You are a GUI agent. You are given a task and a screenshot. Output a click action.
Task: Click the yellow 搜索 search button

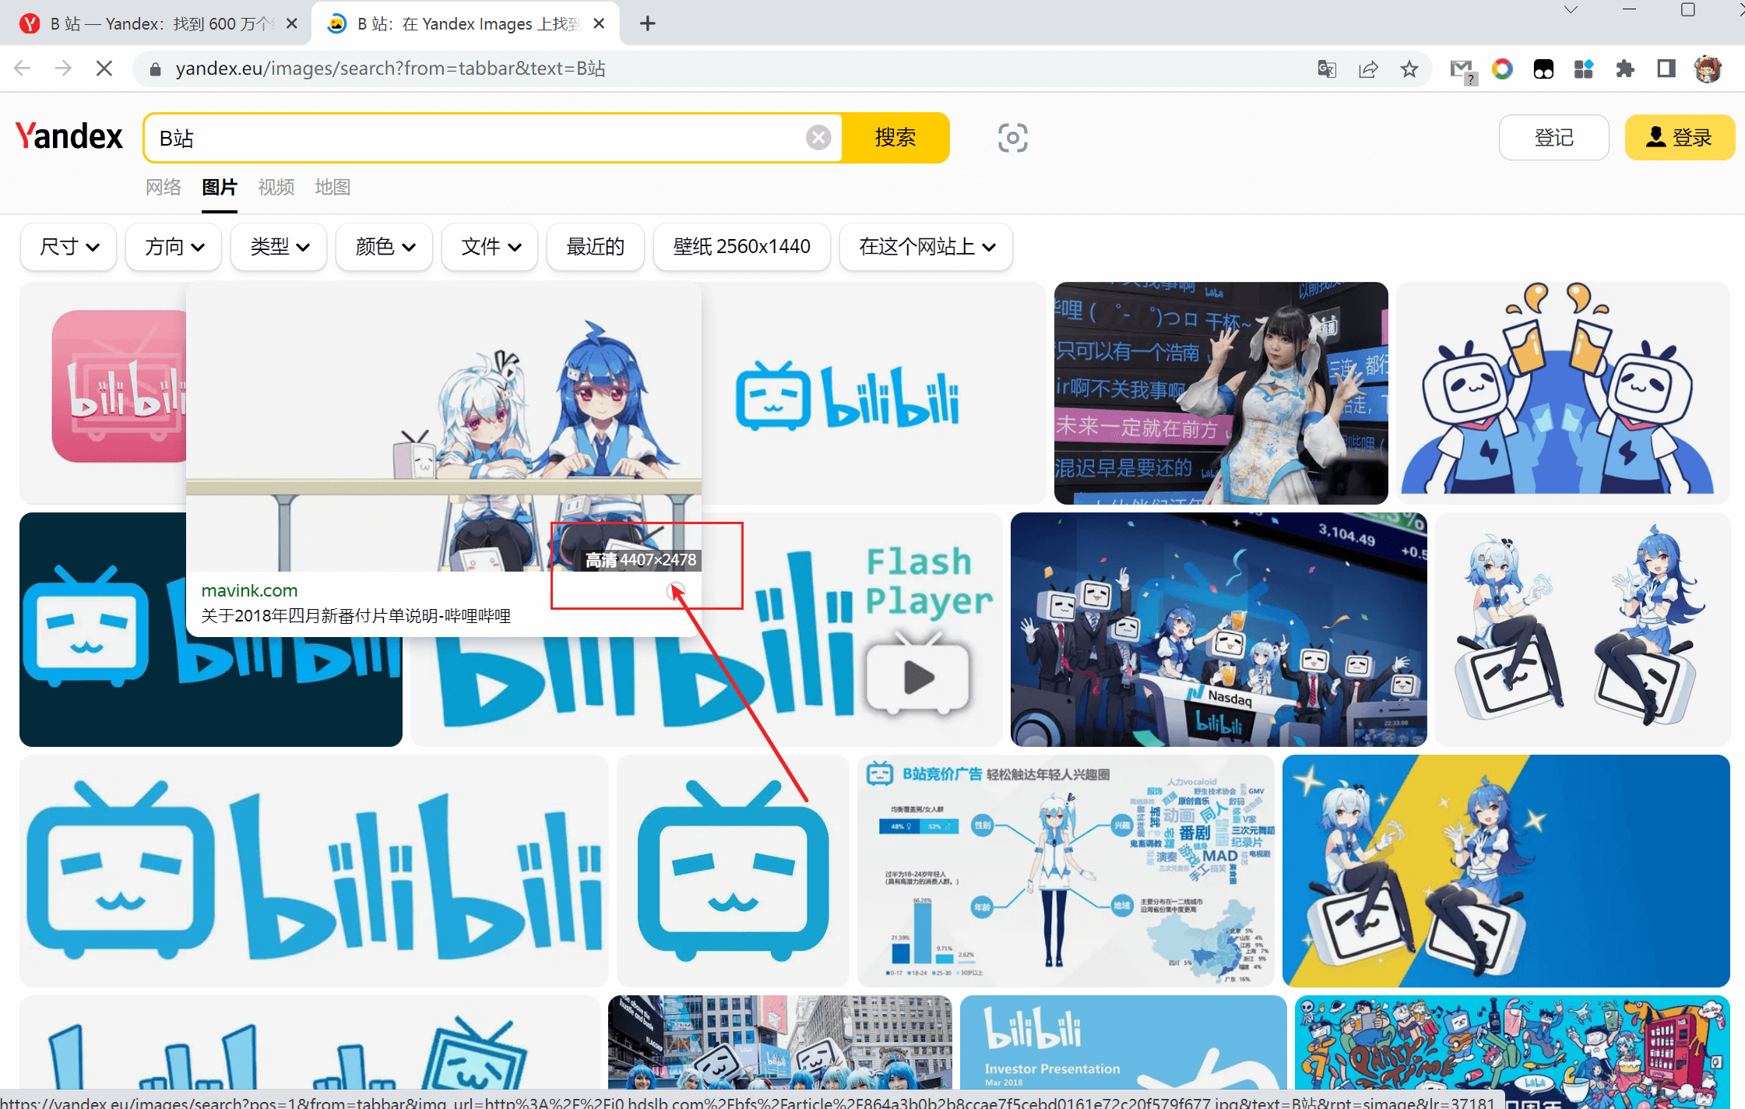click(x=895, y=137)
